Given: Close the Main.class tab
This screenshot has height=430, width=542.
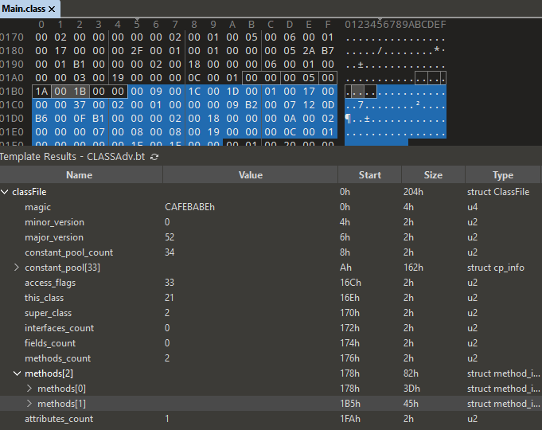Looking at the screenshot, I should (52, 9).
